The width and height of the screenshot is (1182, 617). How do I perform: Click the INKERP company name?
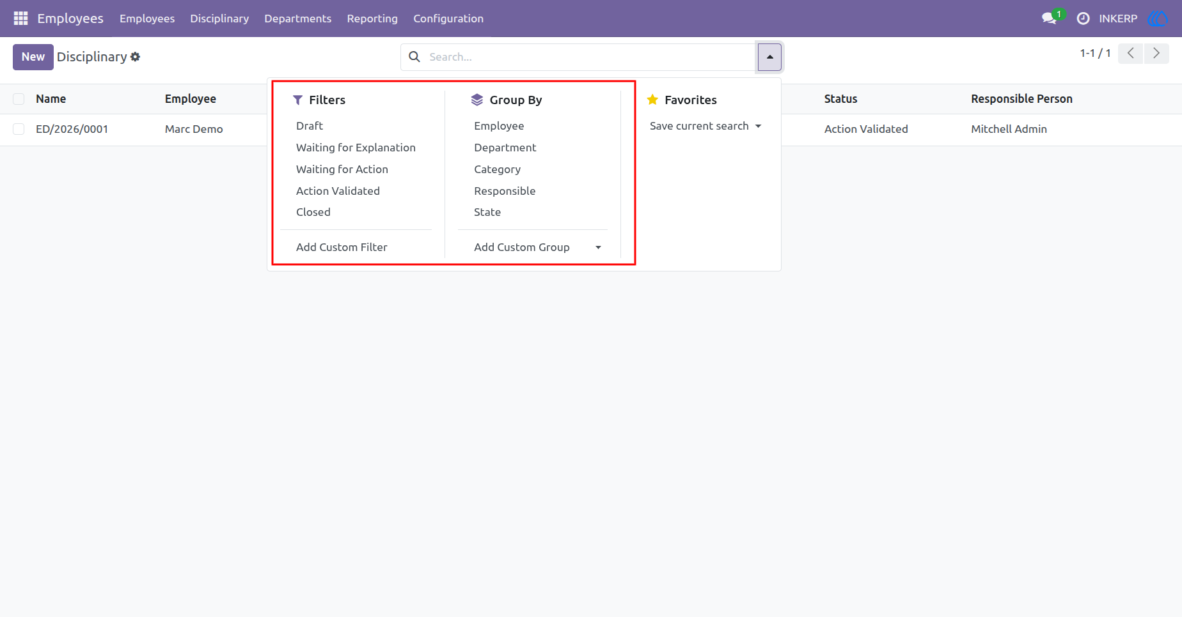(1118, 19)
